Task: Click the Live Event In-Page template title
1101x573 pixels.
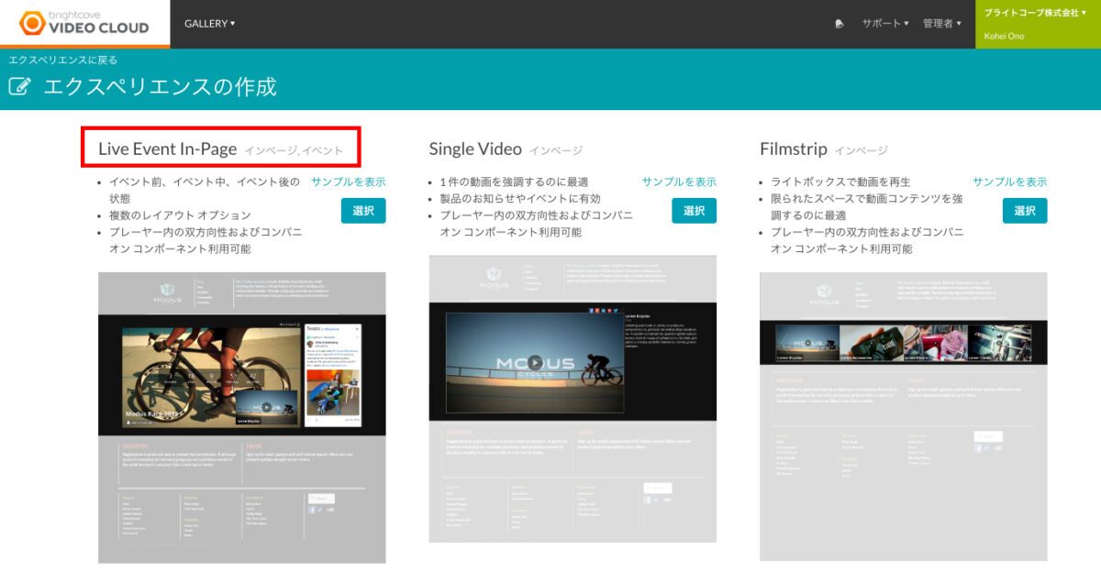Action: tap(168, 149)
